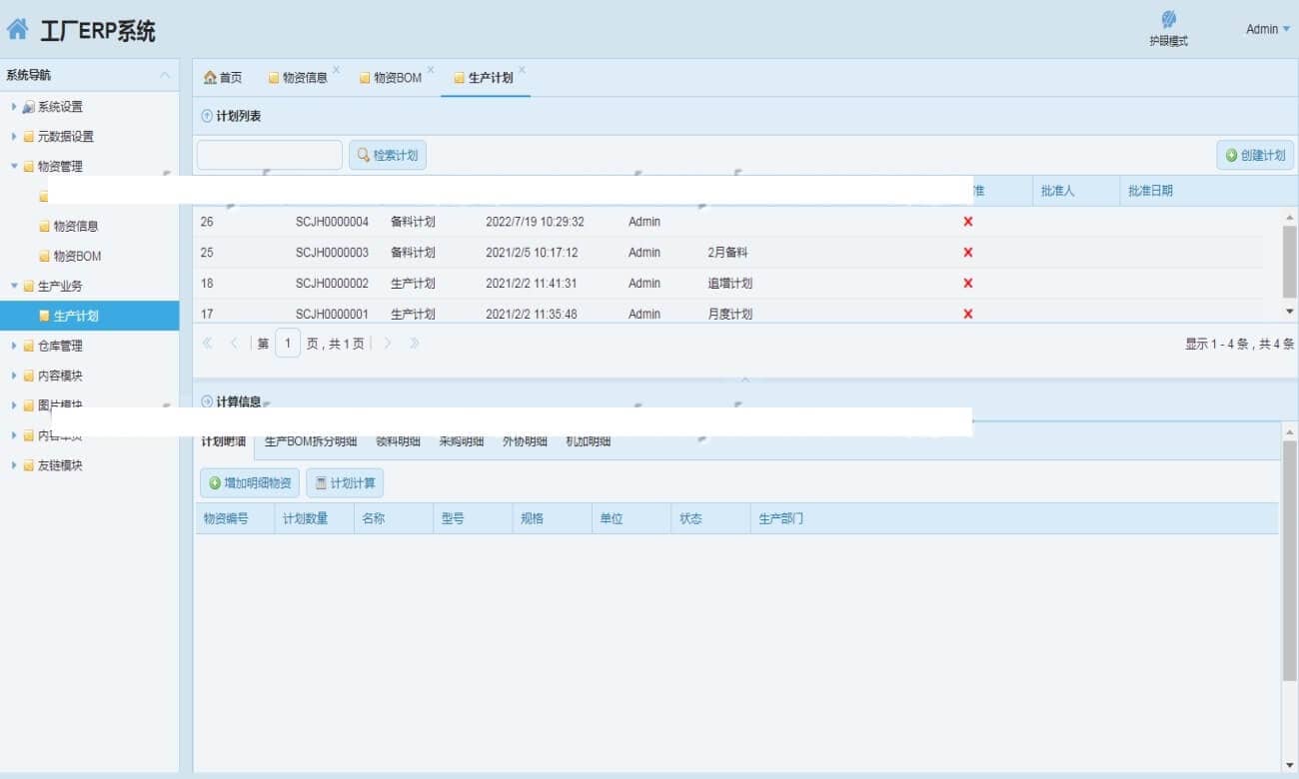1299x779 pixels.
Task: Expand the 元数据设置 tree node arrow
Action: click(14, 136)
